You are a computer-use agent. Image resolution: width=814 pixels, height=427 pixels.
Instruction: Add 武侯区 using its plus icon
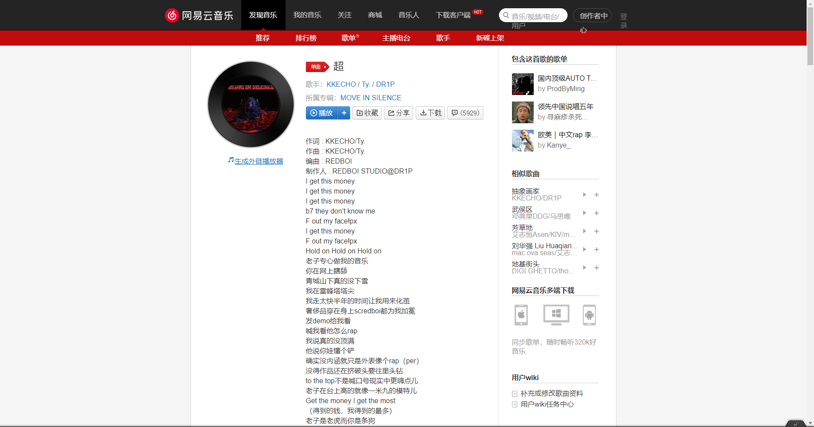(597, 213)
